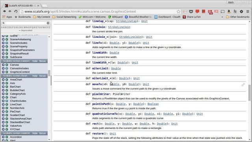Click the permalink icon next to moveTo
This screenshot has height=142, width=252.
point(243,85)
